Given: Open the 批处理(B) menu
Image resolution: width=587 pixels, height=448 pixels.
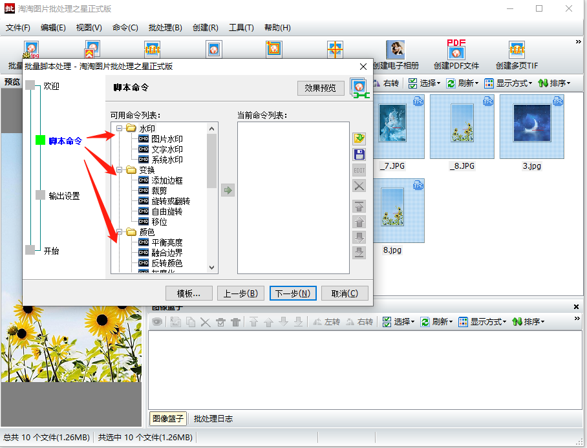Looking at the screenshot, I should (165, 28).
